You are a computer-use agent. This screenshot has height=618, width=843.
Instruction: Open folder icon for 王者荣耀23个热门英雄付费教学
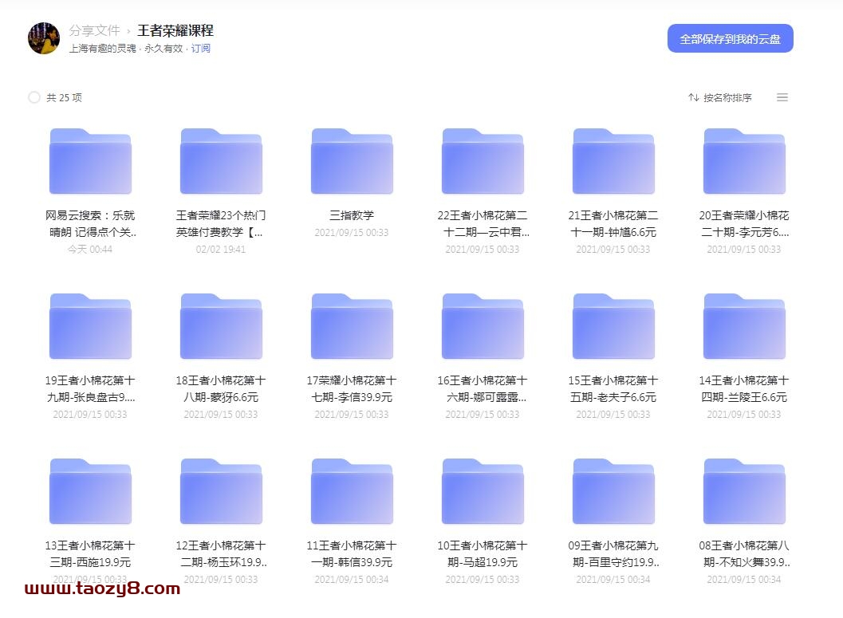coord(221,161)
